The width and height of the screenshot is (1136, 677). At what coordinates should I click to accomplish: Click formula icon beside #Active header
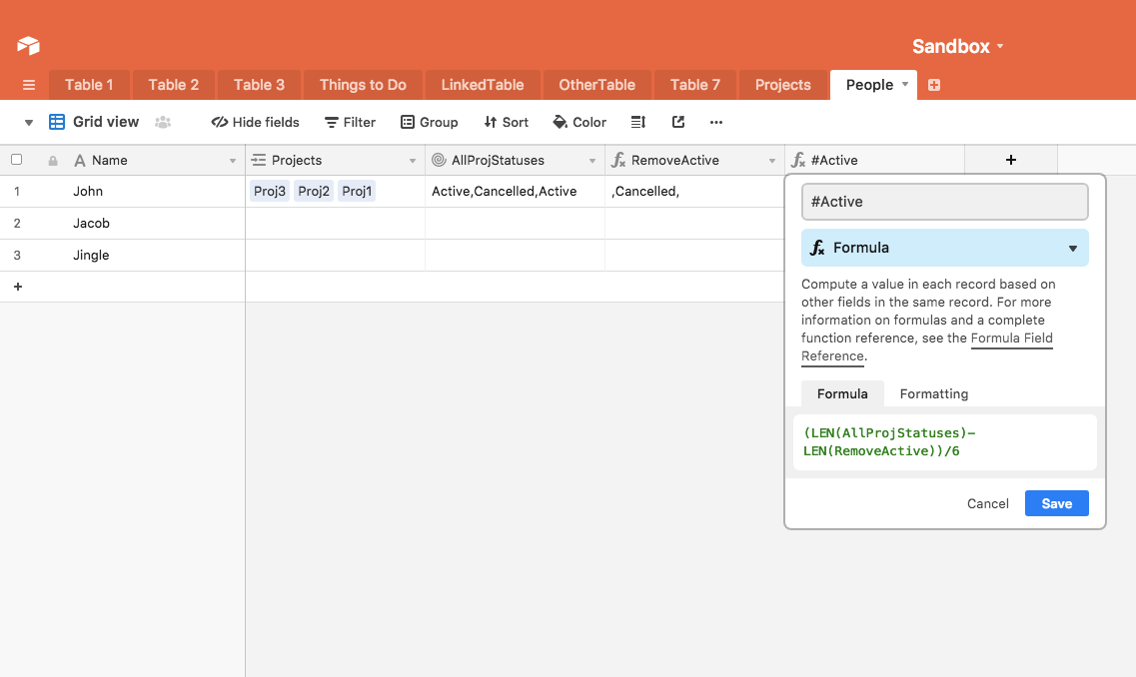797,160
